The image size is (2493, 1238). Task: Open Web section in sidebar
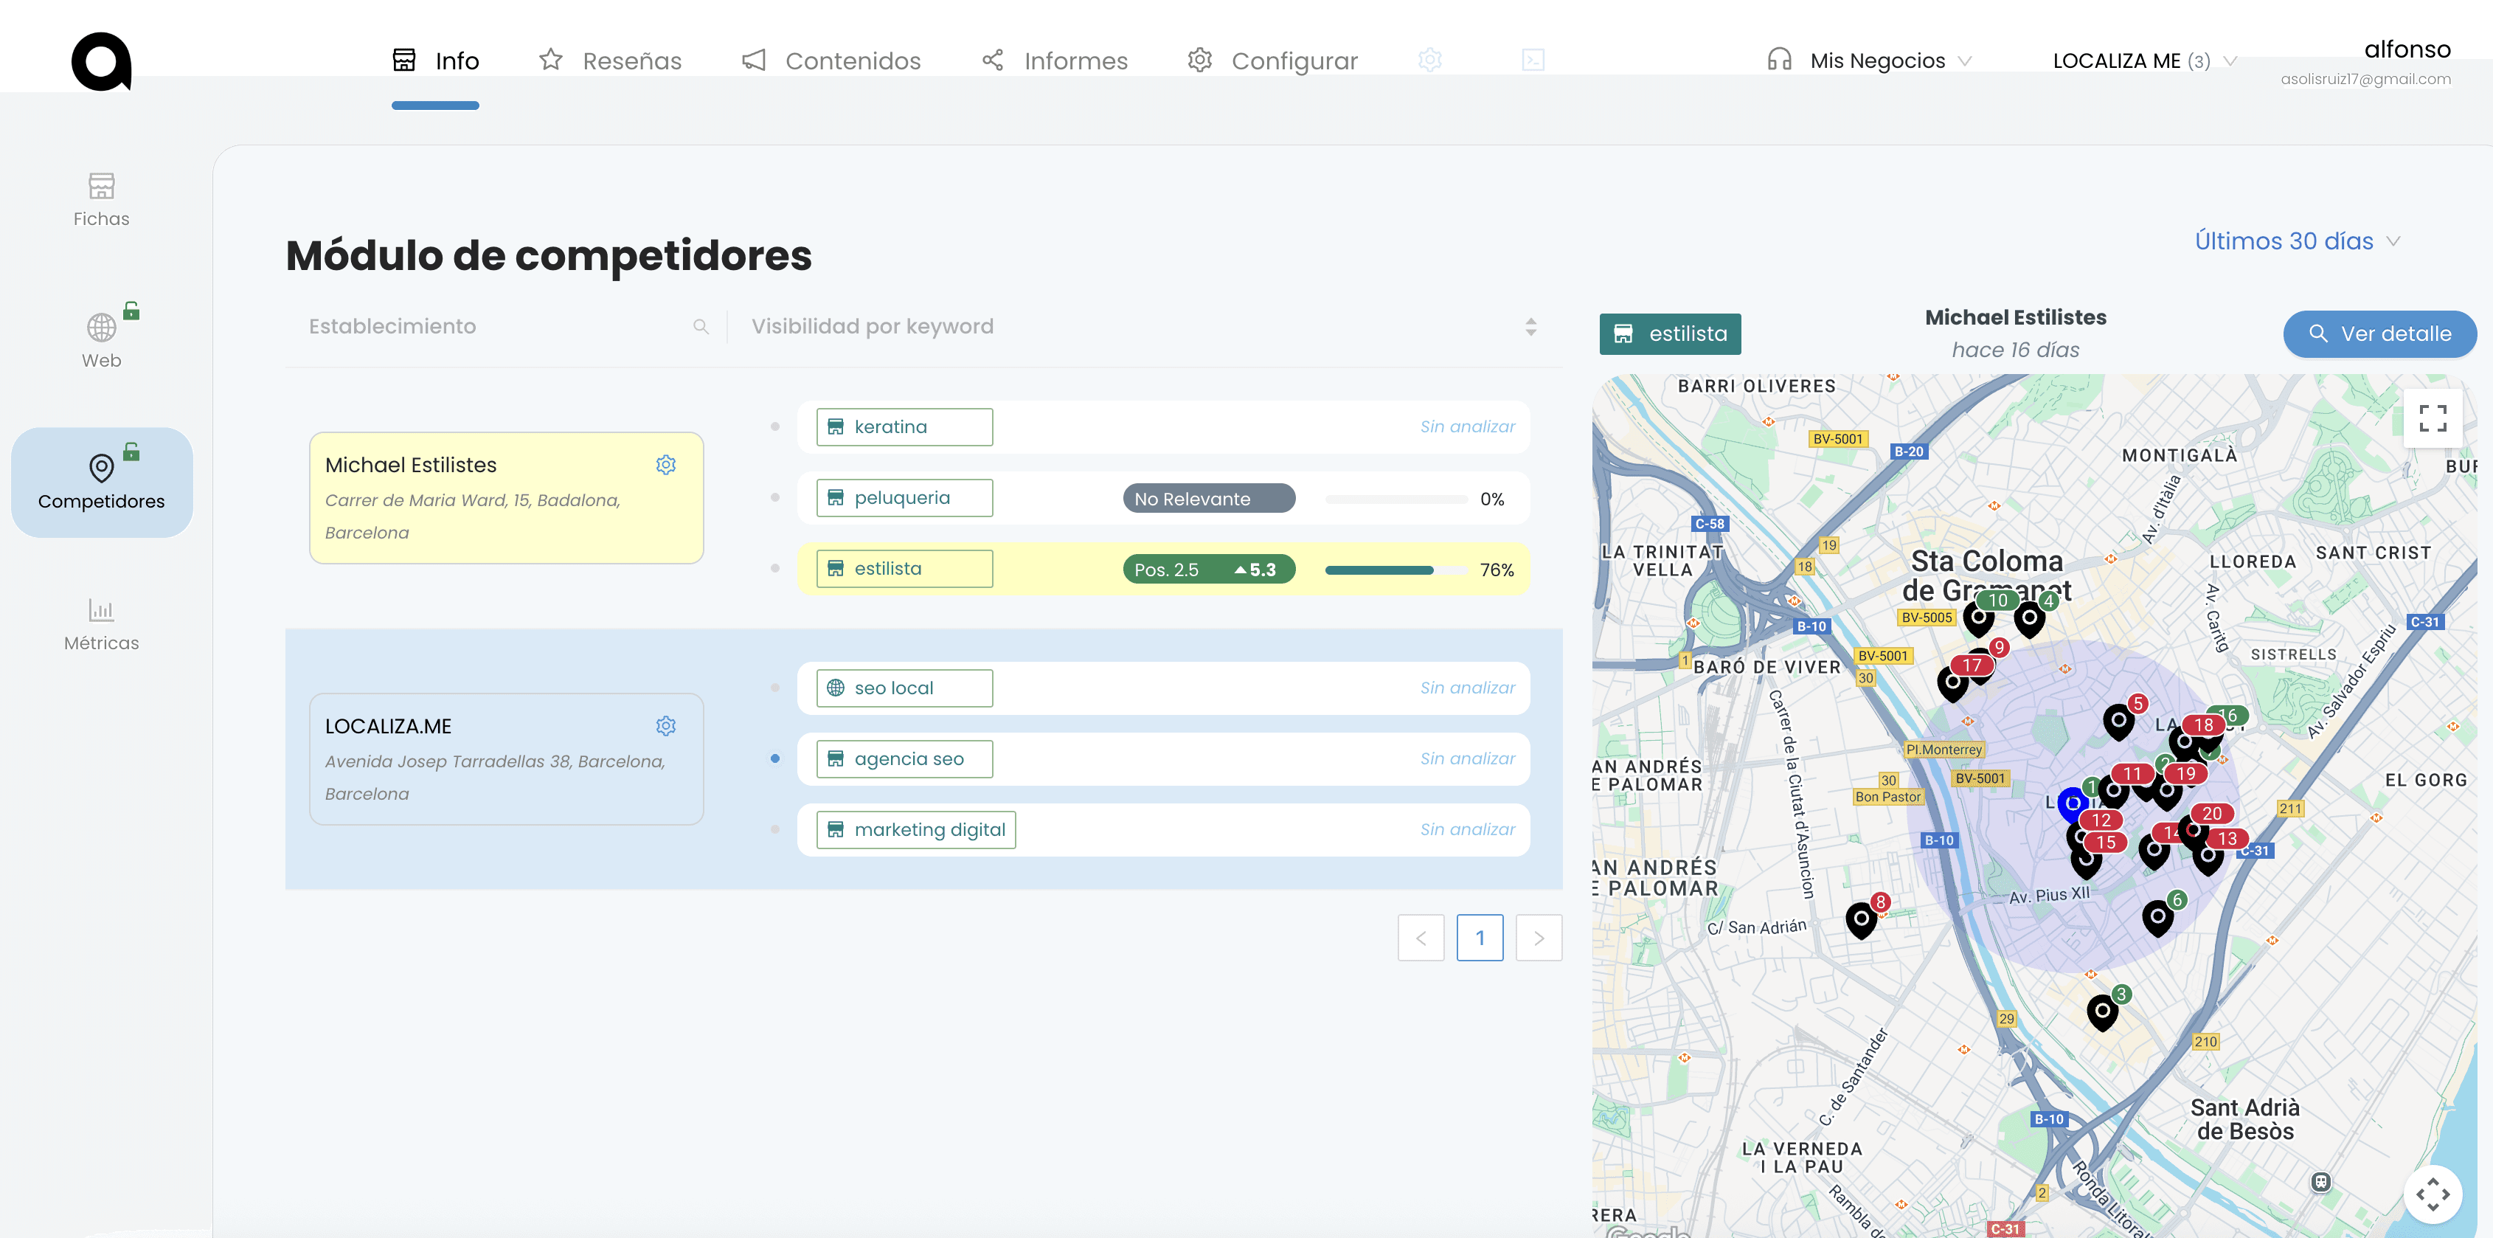point(102,341)
